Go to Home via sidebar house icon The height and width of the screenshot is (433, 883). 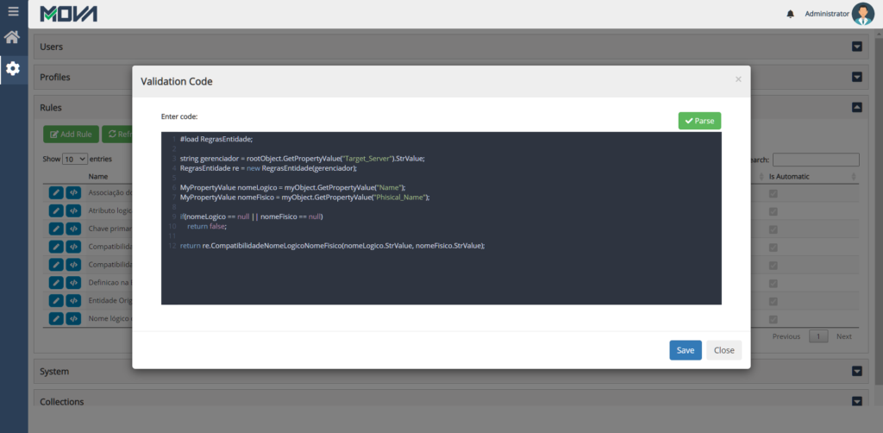point(12,37)
